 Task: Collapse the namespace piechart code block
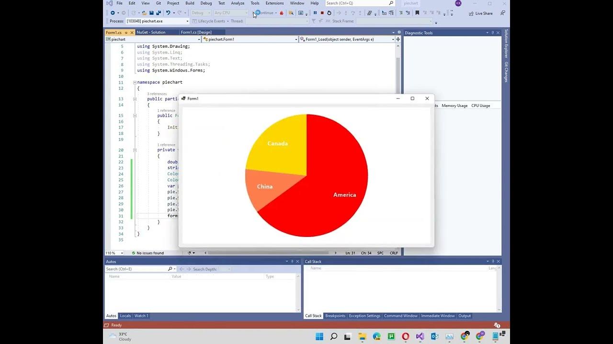(x=135, y=82)
